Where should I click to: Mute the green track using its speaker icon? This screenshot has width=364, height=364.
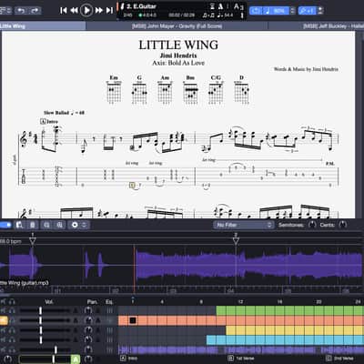(4, 310)
